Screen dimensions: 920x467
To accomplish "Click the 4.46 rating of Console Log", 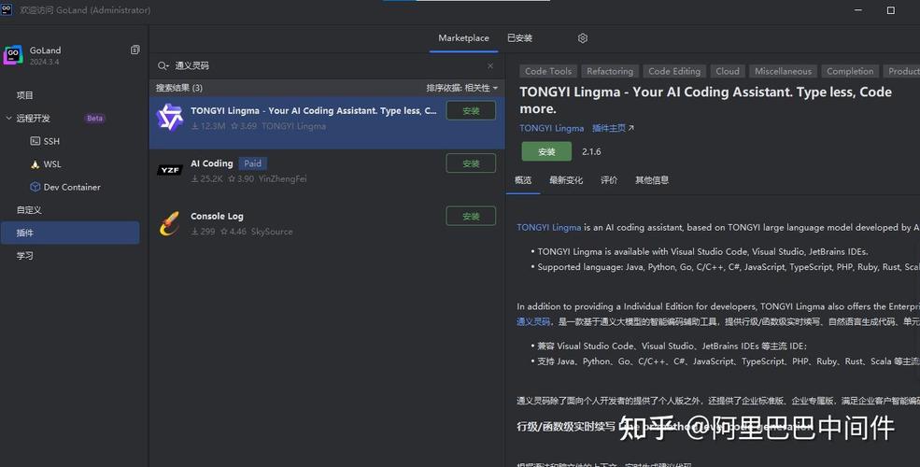I will click(234, 232).
